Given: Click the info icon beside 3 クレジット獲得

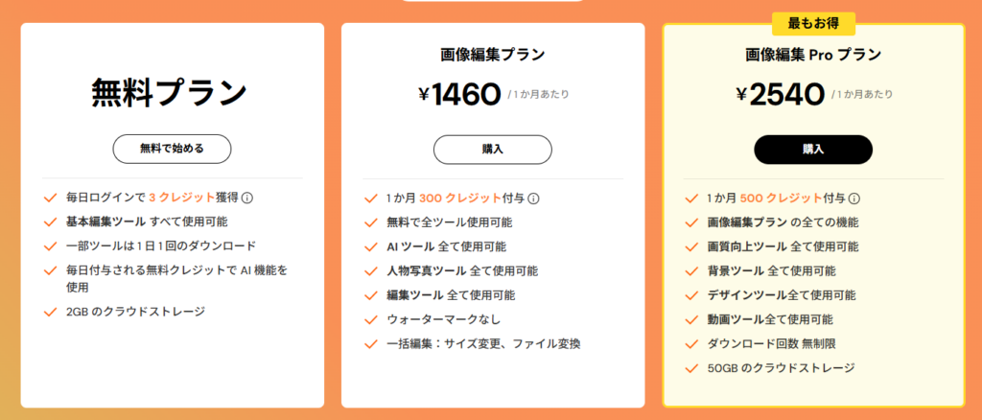Looking at the screenshot, I should 247,198.
